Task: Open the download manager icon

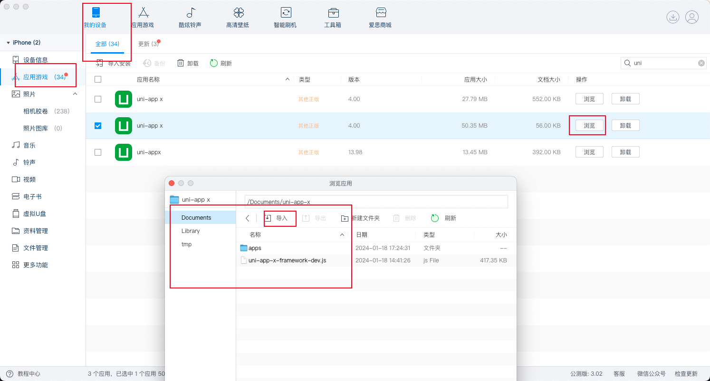Action: (x=672, y=17)
